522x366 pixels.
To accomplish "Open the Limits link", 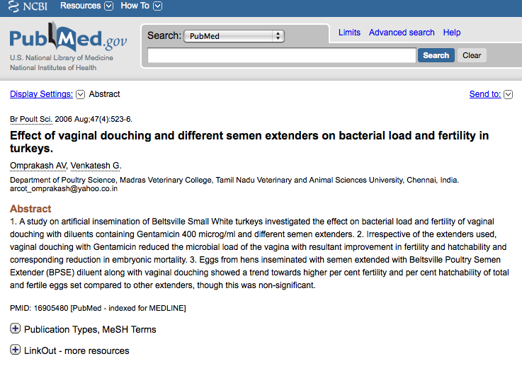I will pyautogui.click(x=349, y=33).
